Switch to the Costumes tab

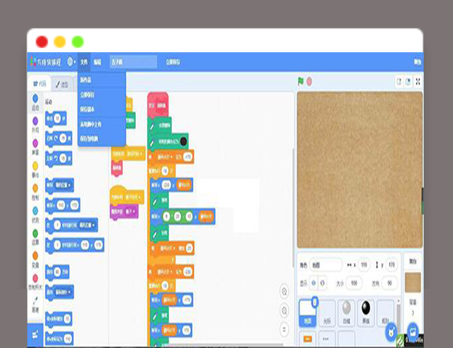pyautogui.click(x=62, y=84)
